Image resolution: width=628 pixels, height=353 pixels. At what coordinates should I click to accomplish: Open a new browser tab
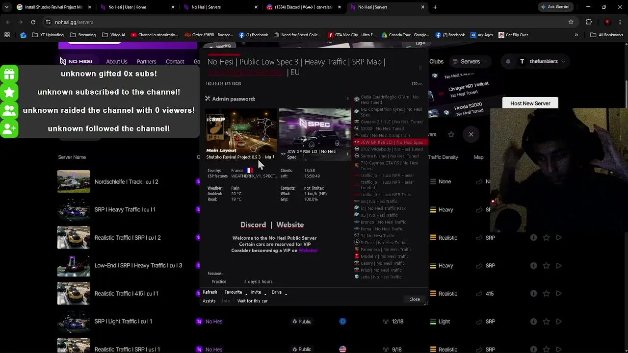[435, 7]
